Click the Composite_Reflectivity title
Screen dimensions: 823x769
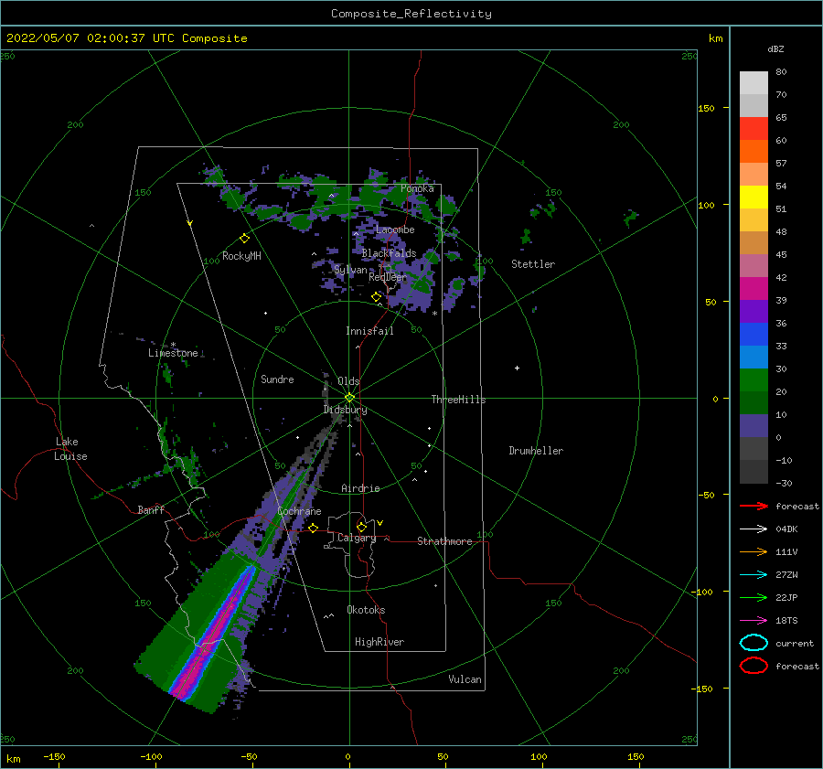click(x=411, y=14)
